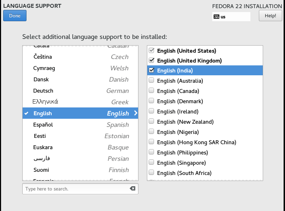This screenshot has height=211, width=285.
Task: Click the keyboard layout icon beside us
Action: (x=216, y=17)
